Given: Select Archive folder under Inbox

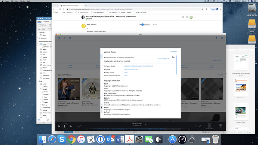Looking at the screenshot, I should (45, 52).
